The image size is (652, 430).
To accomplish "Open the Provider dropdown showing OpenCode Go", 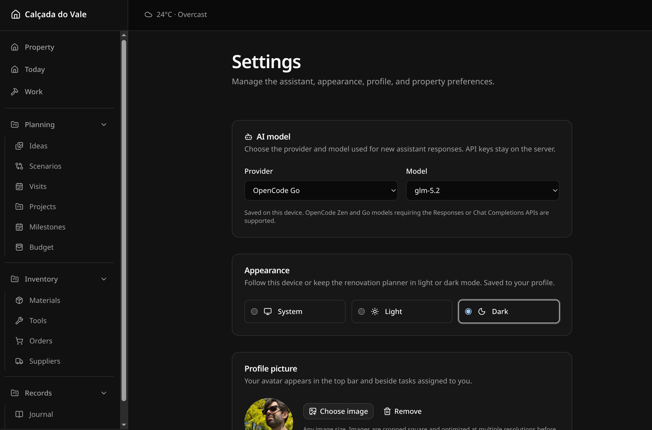I will 321,190.
